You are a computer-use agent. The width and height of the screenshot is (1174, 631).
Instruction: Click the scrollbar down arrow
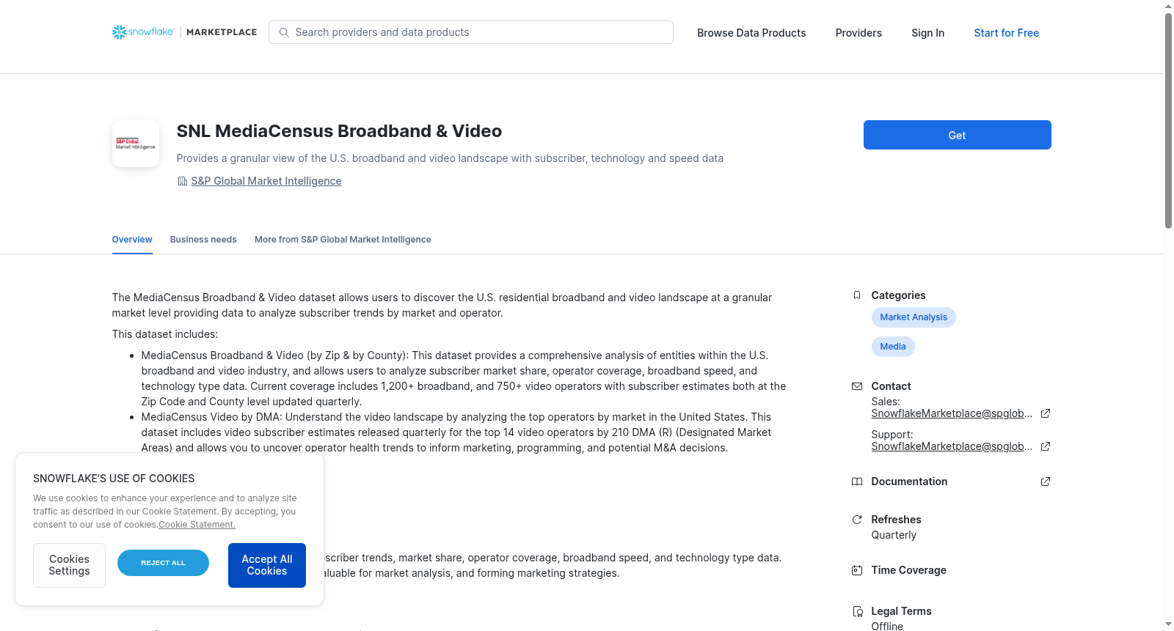pyautogui.click(x=1168, y=624)
